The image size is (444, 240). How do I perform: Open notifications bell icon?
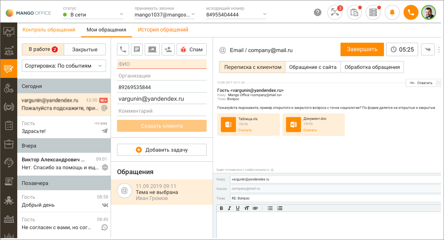coord(392,12)
